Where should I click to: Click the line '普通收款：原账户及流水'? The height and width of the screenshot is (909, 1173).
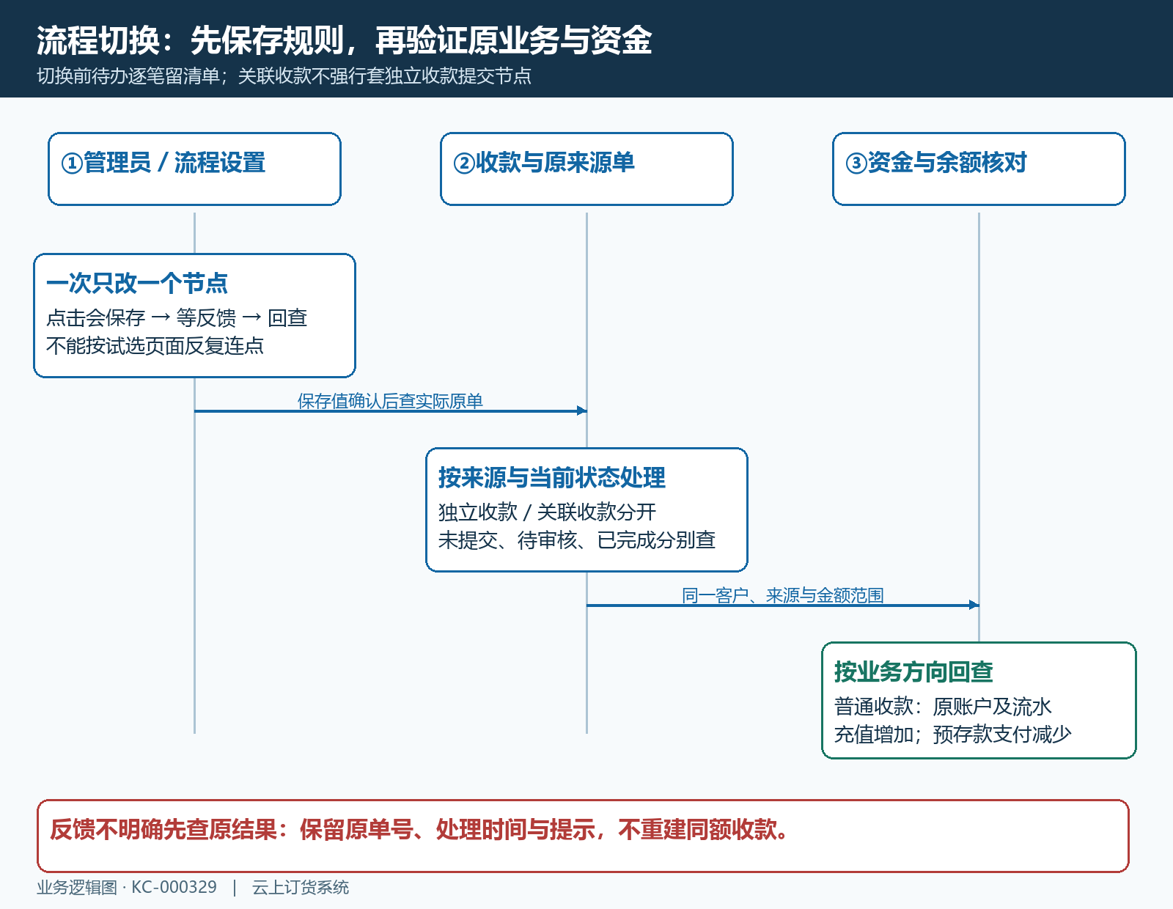943,706
